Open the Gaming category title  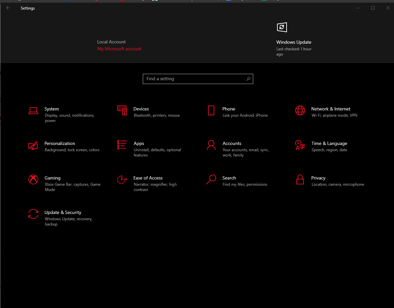[52, 178]
